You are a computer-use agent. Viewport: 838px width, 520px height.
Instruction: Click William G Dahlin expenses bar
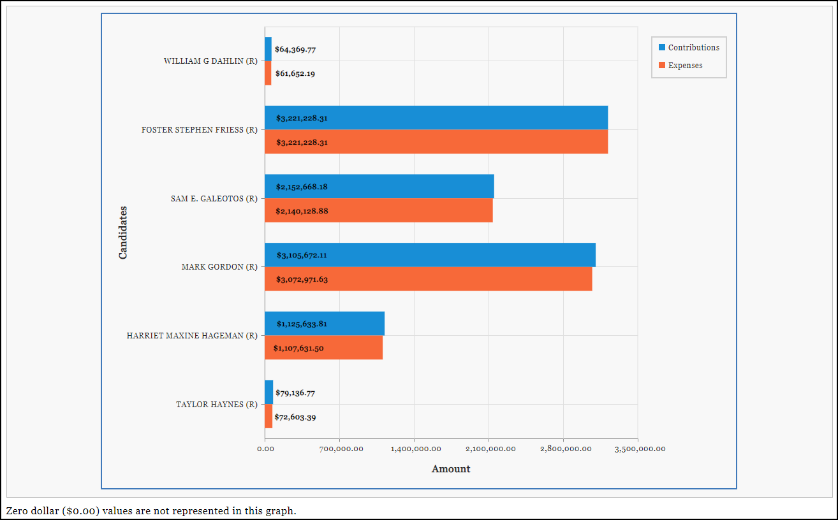tap(267, 73)
